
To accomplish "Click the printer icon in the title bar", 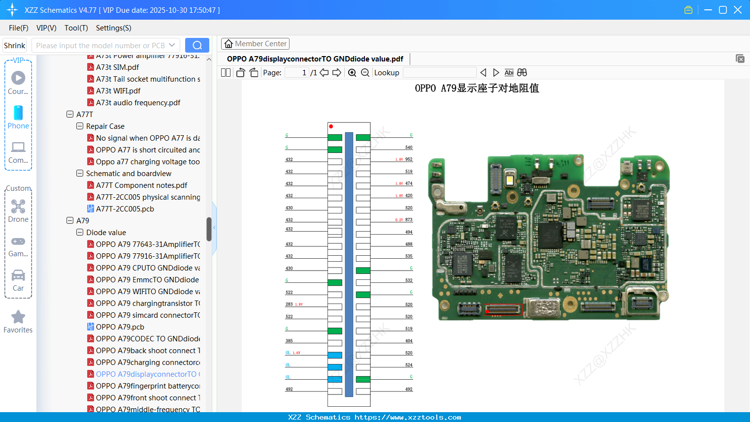I will (688, 9).
